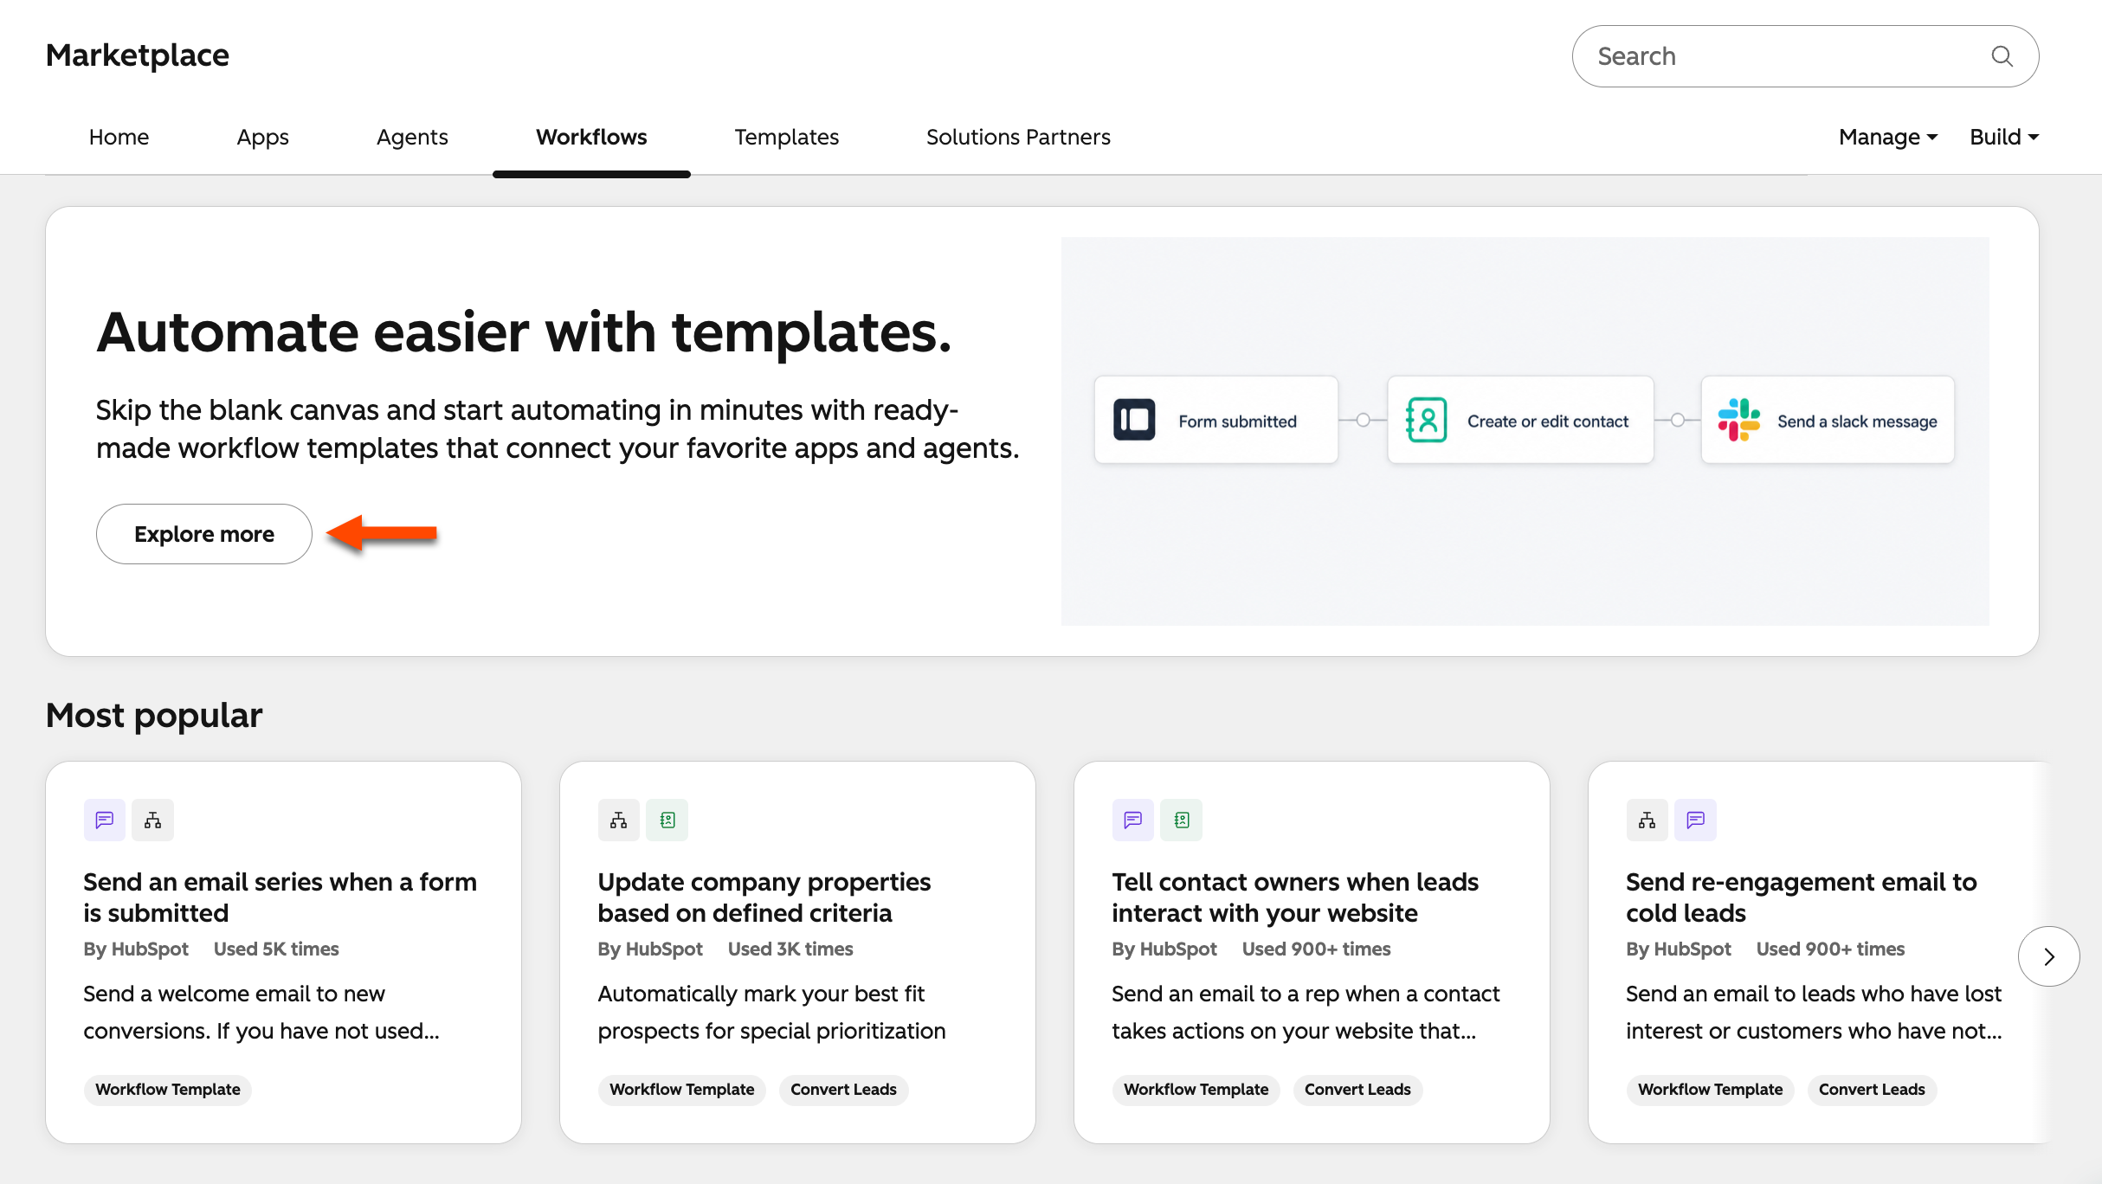This screenshot has height=1184, width=2102.
Task: Open the Build dropdown menu
Action: point(2004,137)
